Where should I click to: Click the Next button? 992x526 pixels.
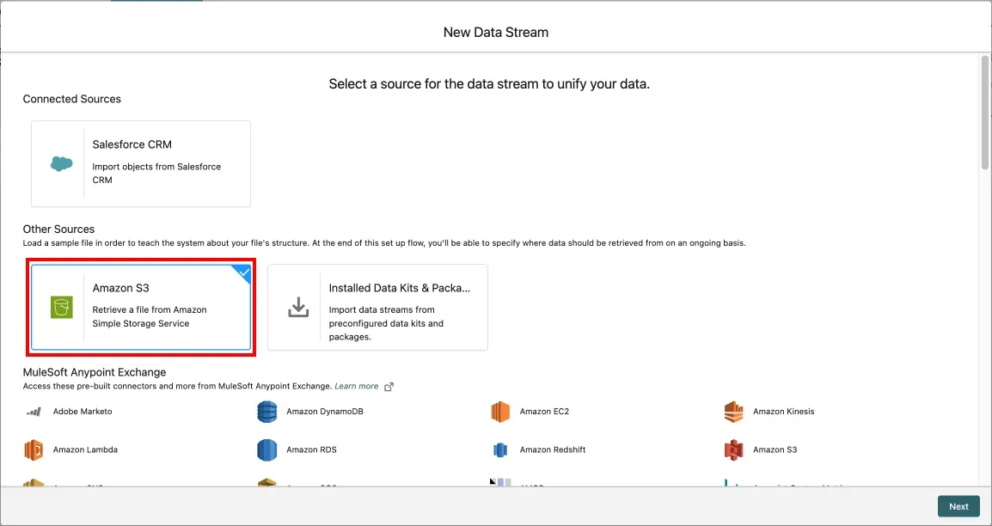[958, 506]
